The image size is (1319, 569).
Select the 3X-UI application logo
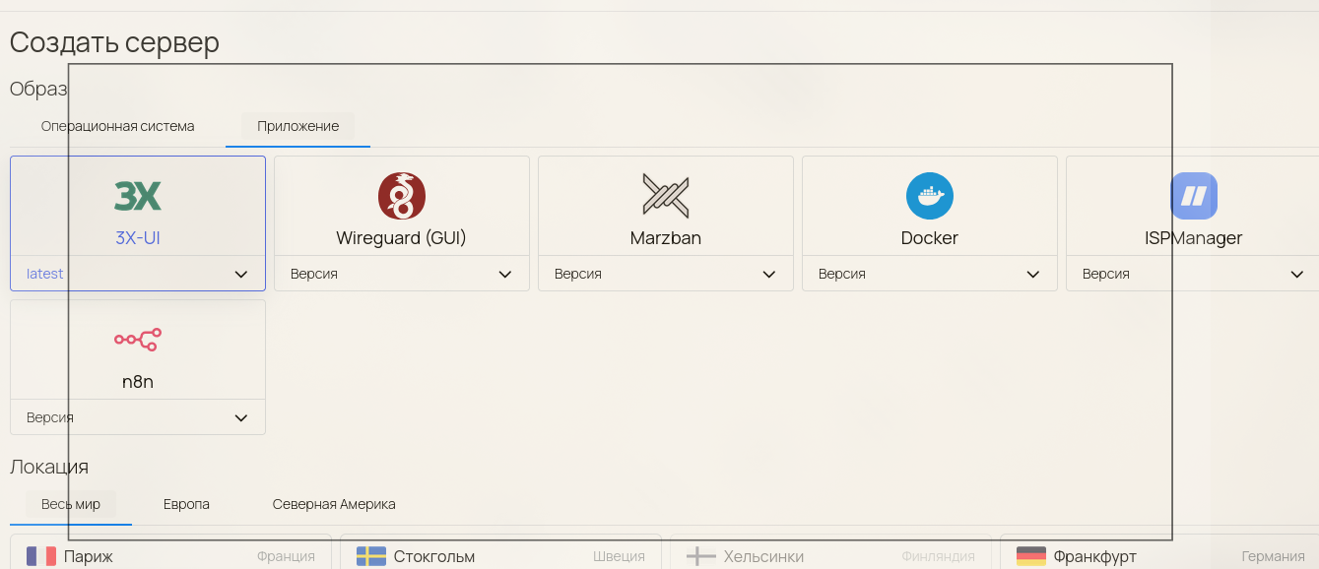tap(138, 196)
